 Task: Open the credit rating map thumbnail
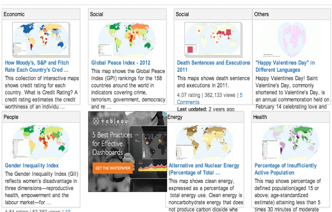click(41, 40)
